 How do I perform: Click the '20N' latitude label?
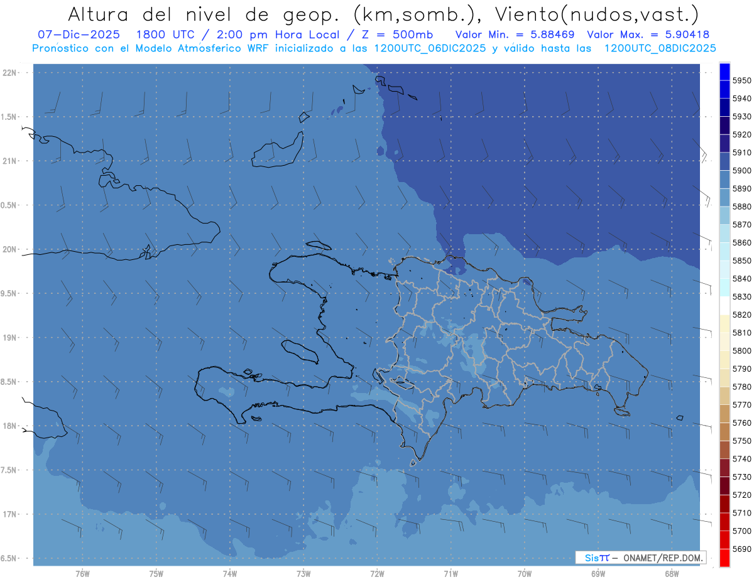pos(9,249)
